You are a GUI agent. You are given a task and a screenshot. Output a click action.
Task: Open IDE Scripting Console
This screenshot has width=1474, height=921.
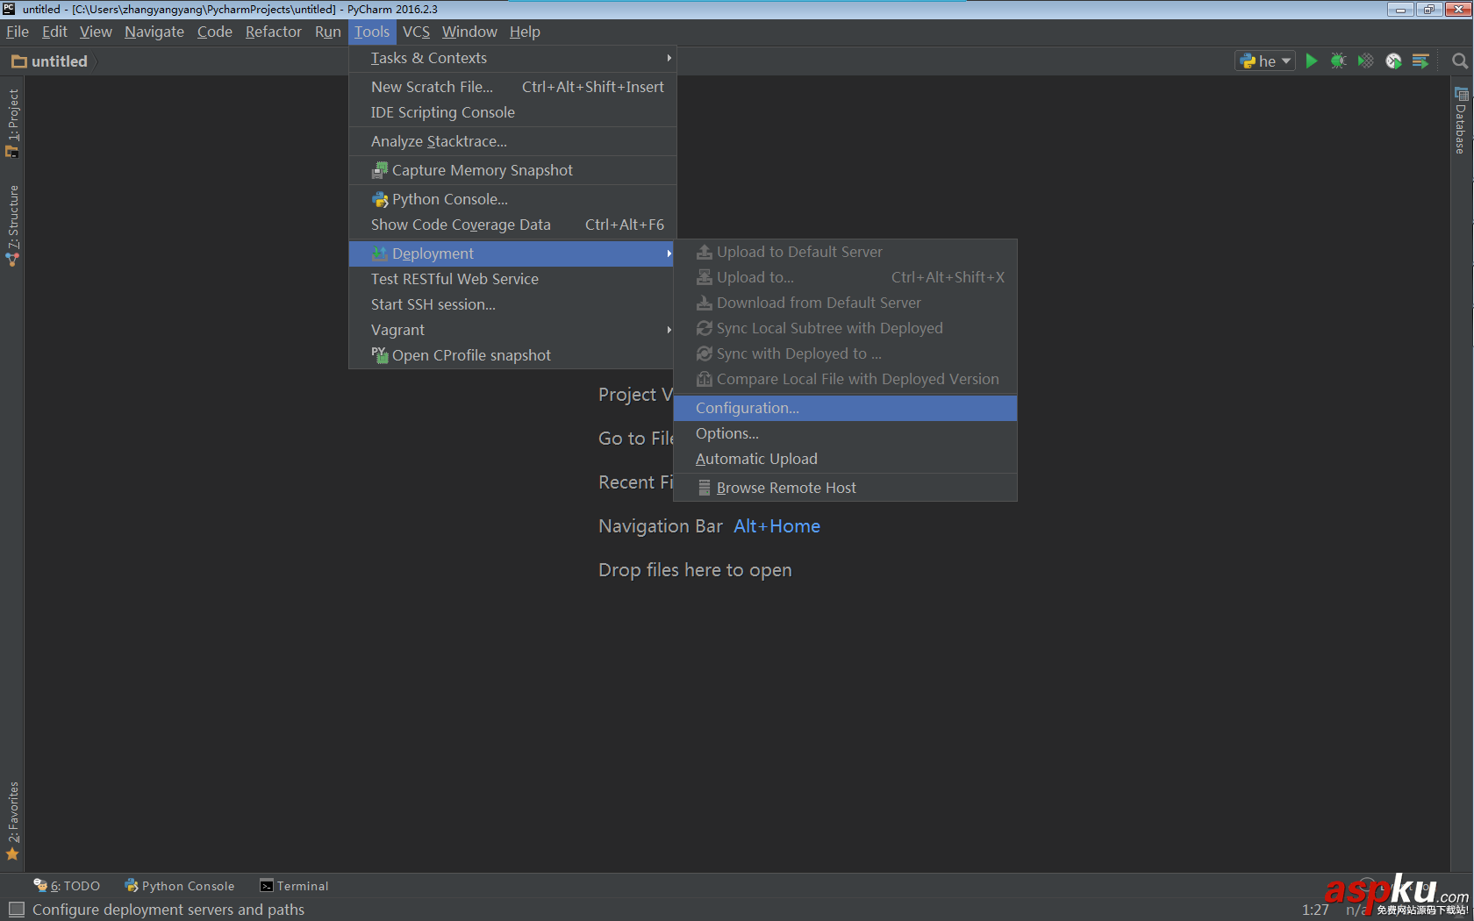pyautogui.click(x=512, y=112)
